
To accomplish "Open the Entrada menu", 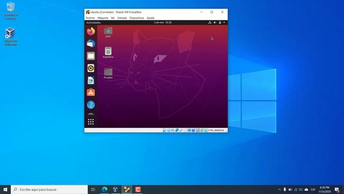I will point(122,18).
